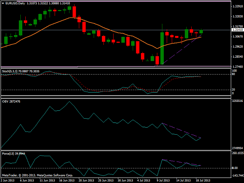Open the EURUSD chart dropdown arrow
244x183 pixels.
3,3
